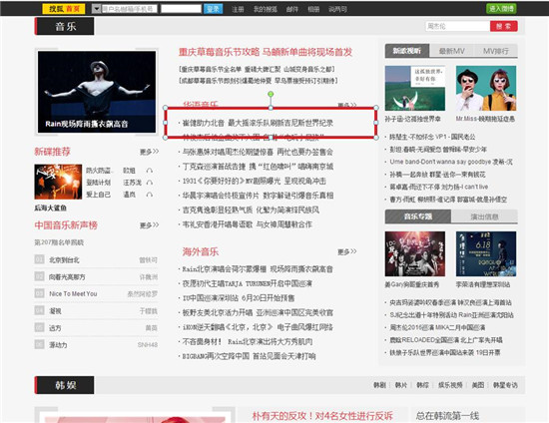This screenshot has height=423, width=549.
Task: Open the 韩剧 link in 韩娱 bar
Action: point(379,385)
